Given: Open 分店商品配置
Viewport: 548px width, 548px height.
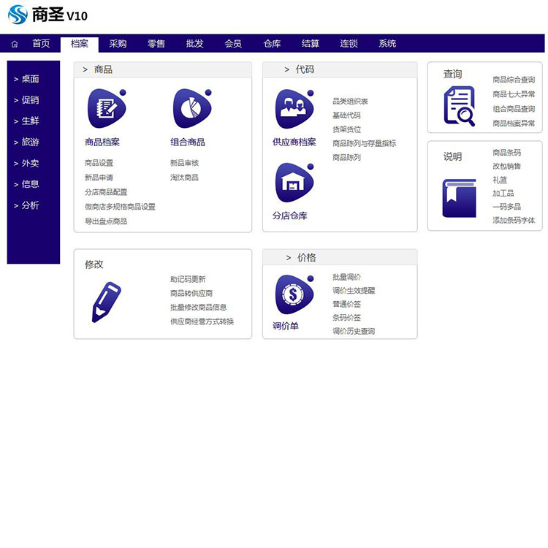Looking at the screenshot, I should 106,192.
